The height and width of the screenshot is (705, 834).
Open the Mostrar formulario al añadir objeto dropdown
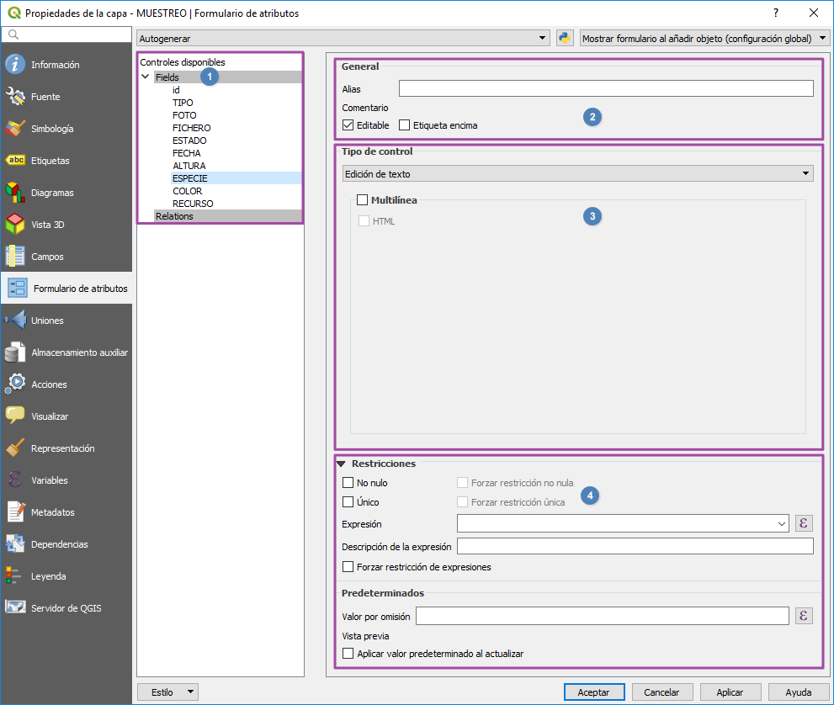704,39
